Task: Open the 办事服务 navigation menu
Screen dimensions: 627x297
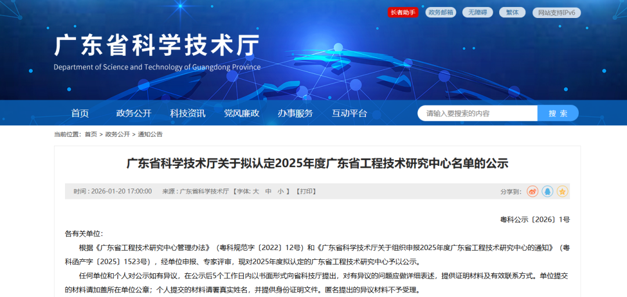Action: click(295, 113)
